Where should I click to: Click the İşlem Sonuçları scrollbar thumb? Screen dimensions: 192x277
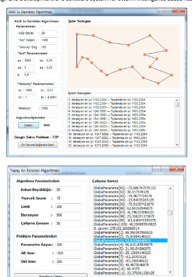pyautogui.click(x=177, y=105)
